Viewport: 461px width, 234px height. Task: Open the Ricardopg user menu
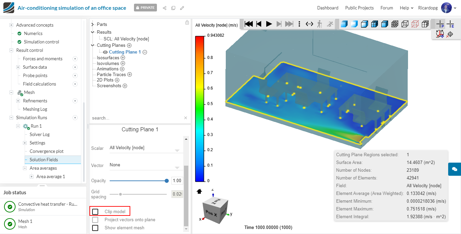437,8
